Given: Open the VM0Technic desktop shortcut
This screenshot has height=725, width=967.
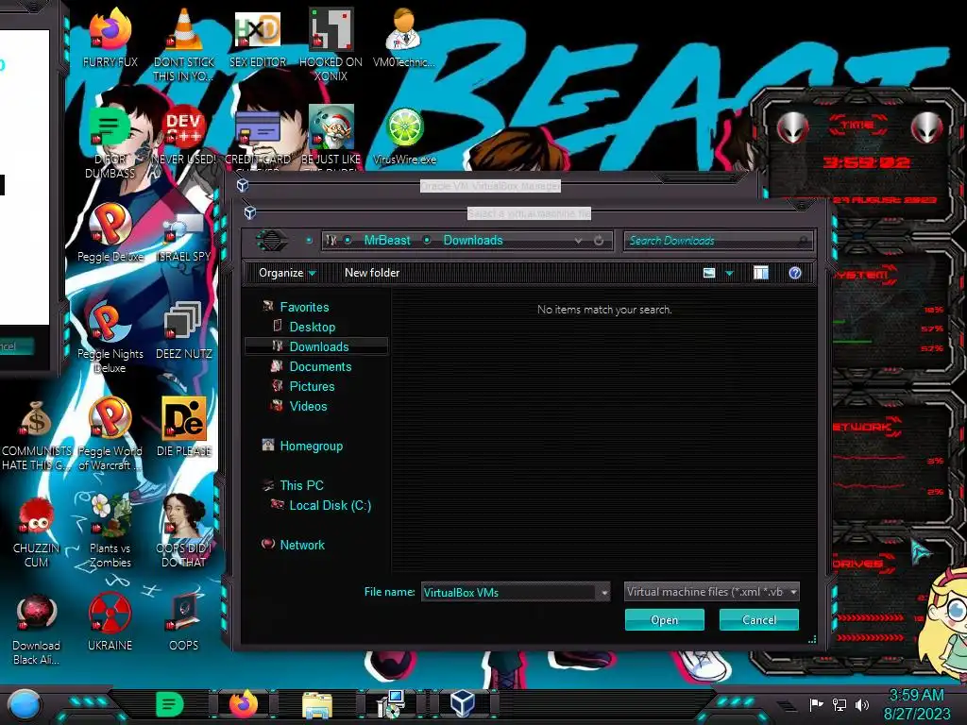Looking at the screenshot, I should tap(404, 38).
